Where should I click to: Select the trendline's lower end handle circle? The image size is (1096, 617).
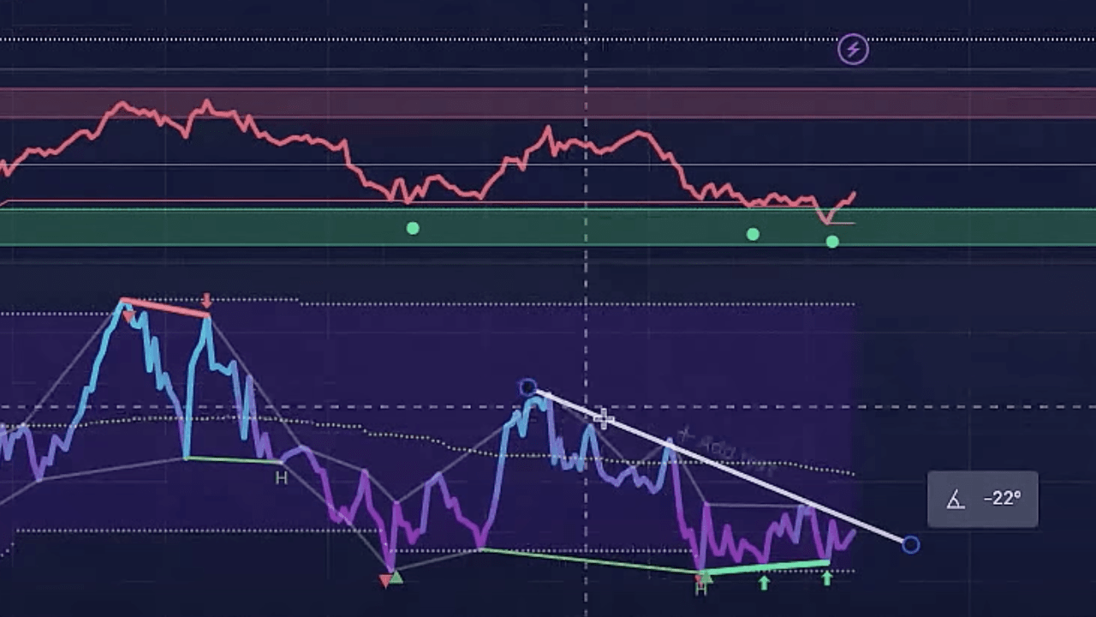pos(910,544)
